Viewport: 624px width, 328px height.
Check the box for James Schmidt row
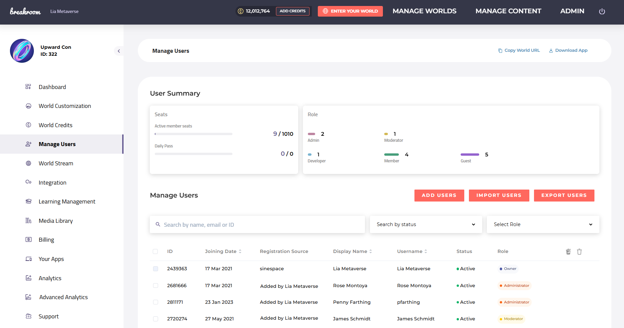point(155,319)
